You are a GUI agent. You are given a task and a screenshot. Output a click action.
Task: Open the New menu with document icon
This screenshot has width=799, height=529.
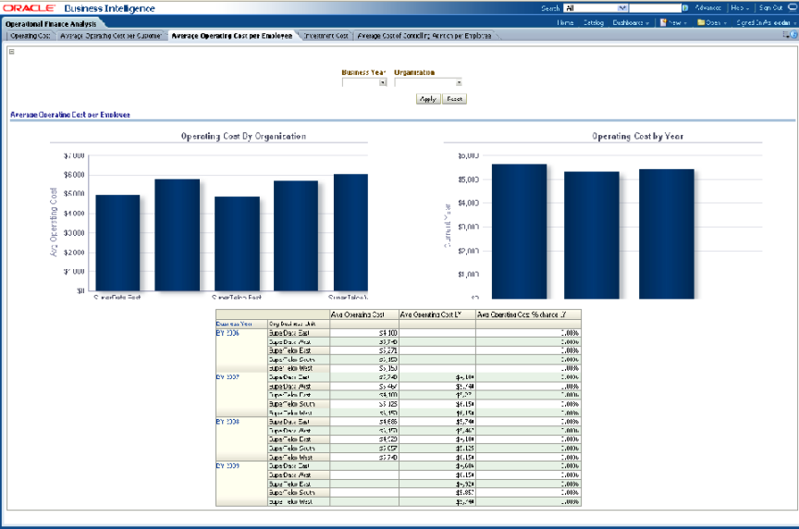point(673,22)
